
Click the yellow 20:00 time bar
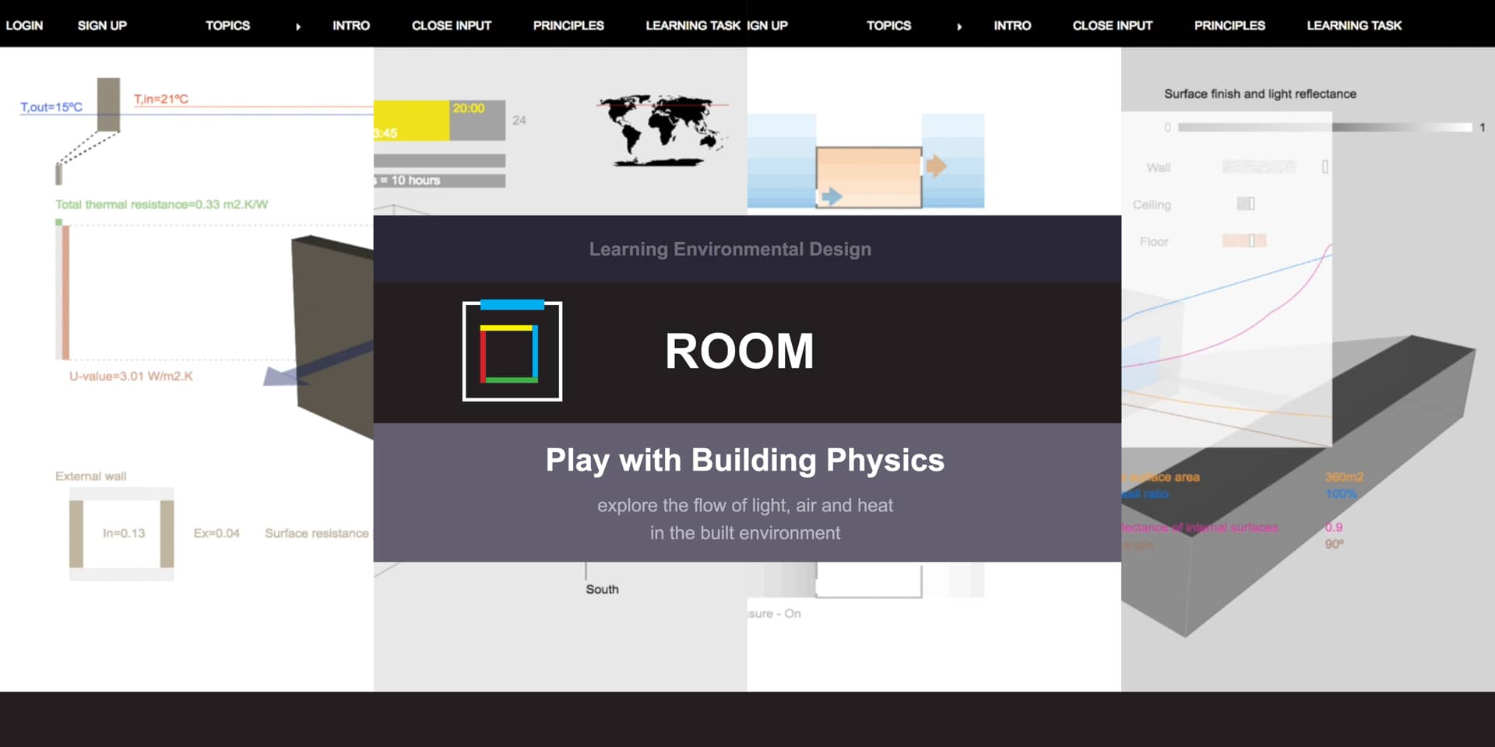[411, 121]
